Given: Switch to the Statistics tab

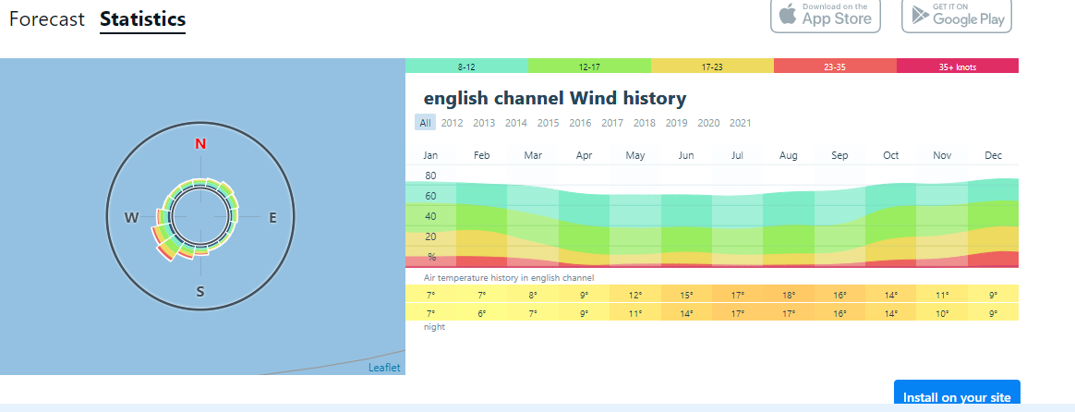Looking at the screenshot, I should pyautogui.click(x=142, y=18).
